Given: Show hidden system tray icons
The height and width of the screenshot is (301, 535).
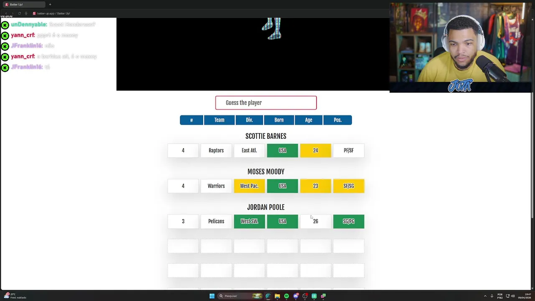Looking at the screenshot, I should coord(485,296).
